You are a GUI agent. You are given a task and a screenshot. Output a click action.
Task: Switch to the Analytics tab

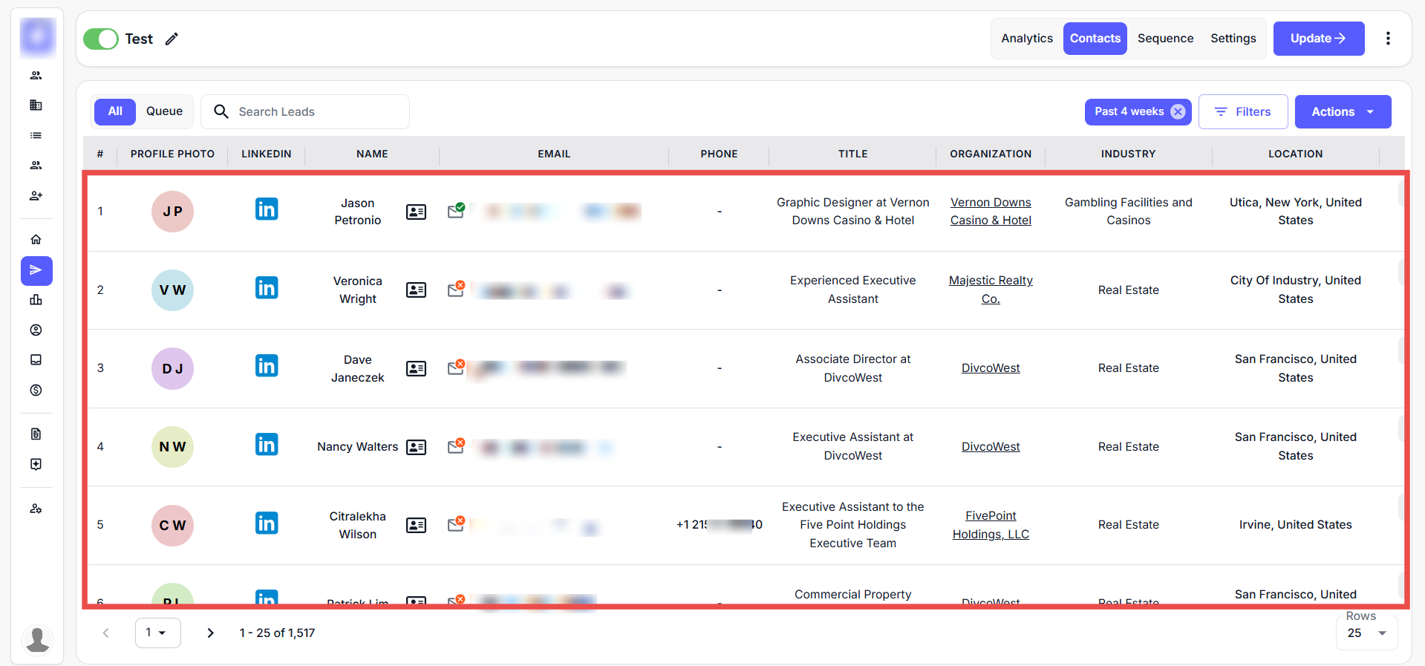point(1026,39)
